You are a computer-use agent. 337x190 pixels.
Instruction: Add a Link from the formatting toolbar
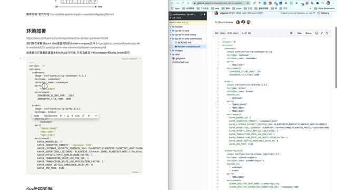click(x=77, y=116)
